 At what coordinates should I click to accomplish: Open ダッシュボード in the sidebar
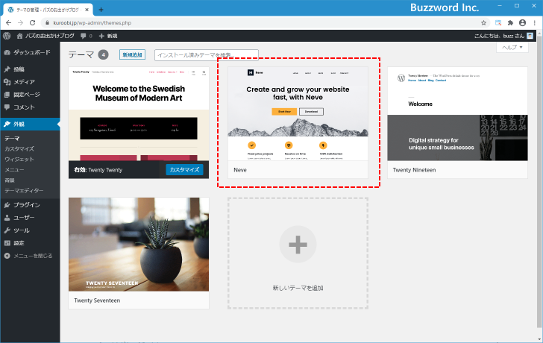pos(31,53)
